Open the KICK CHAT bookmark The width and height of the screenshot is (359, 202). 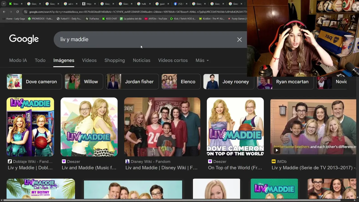click(x=109, y=19)
